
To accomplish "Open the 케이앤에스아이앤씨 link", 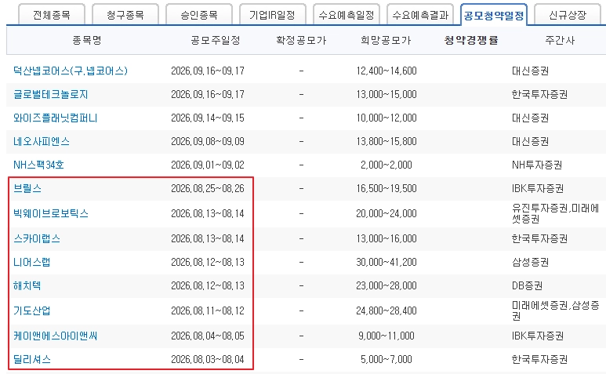I will coord(55,336).
